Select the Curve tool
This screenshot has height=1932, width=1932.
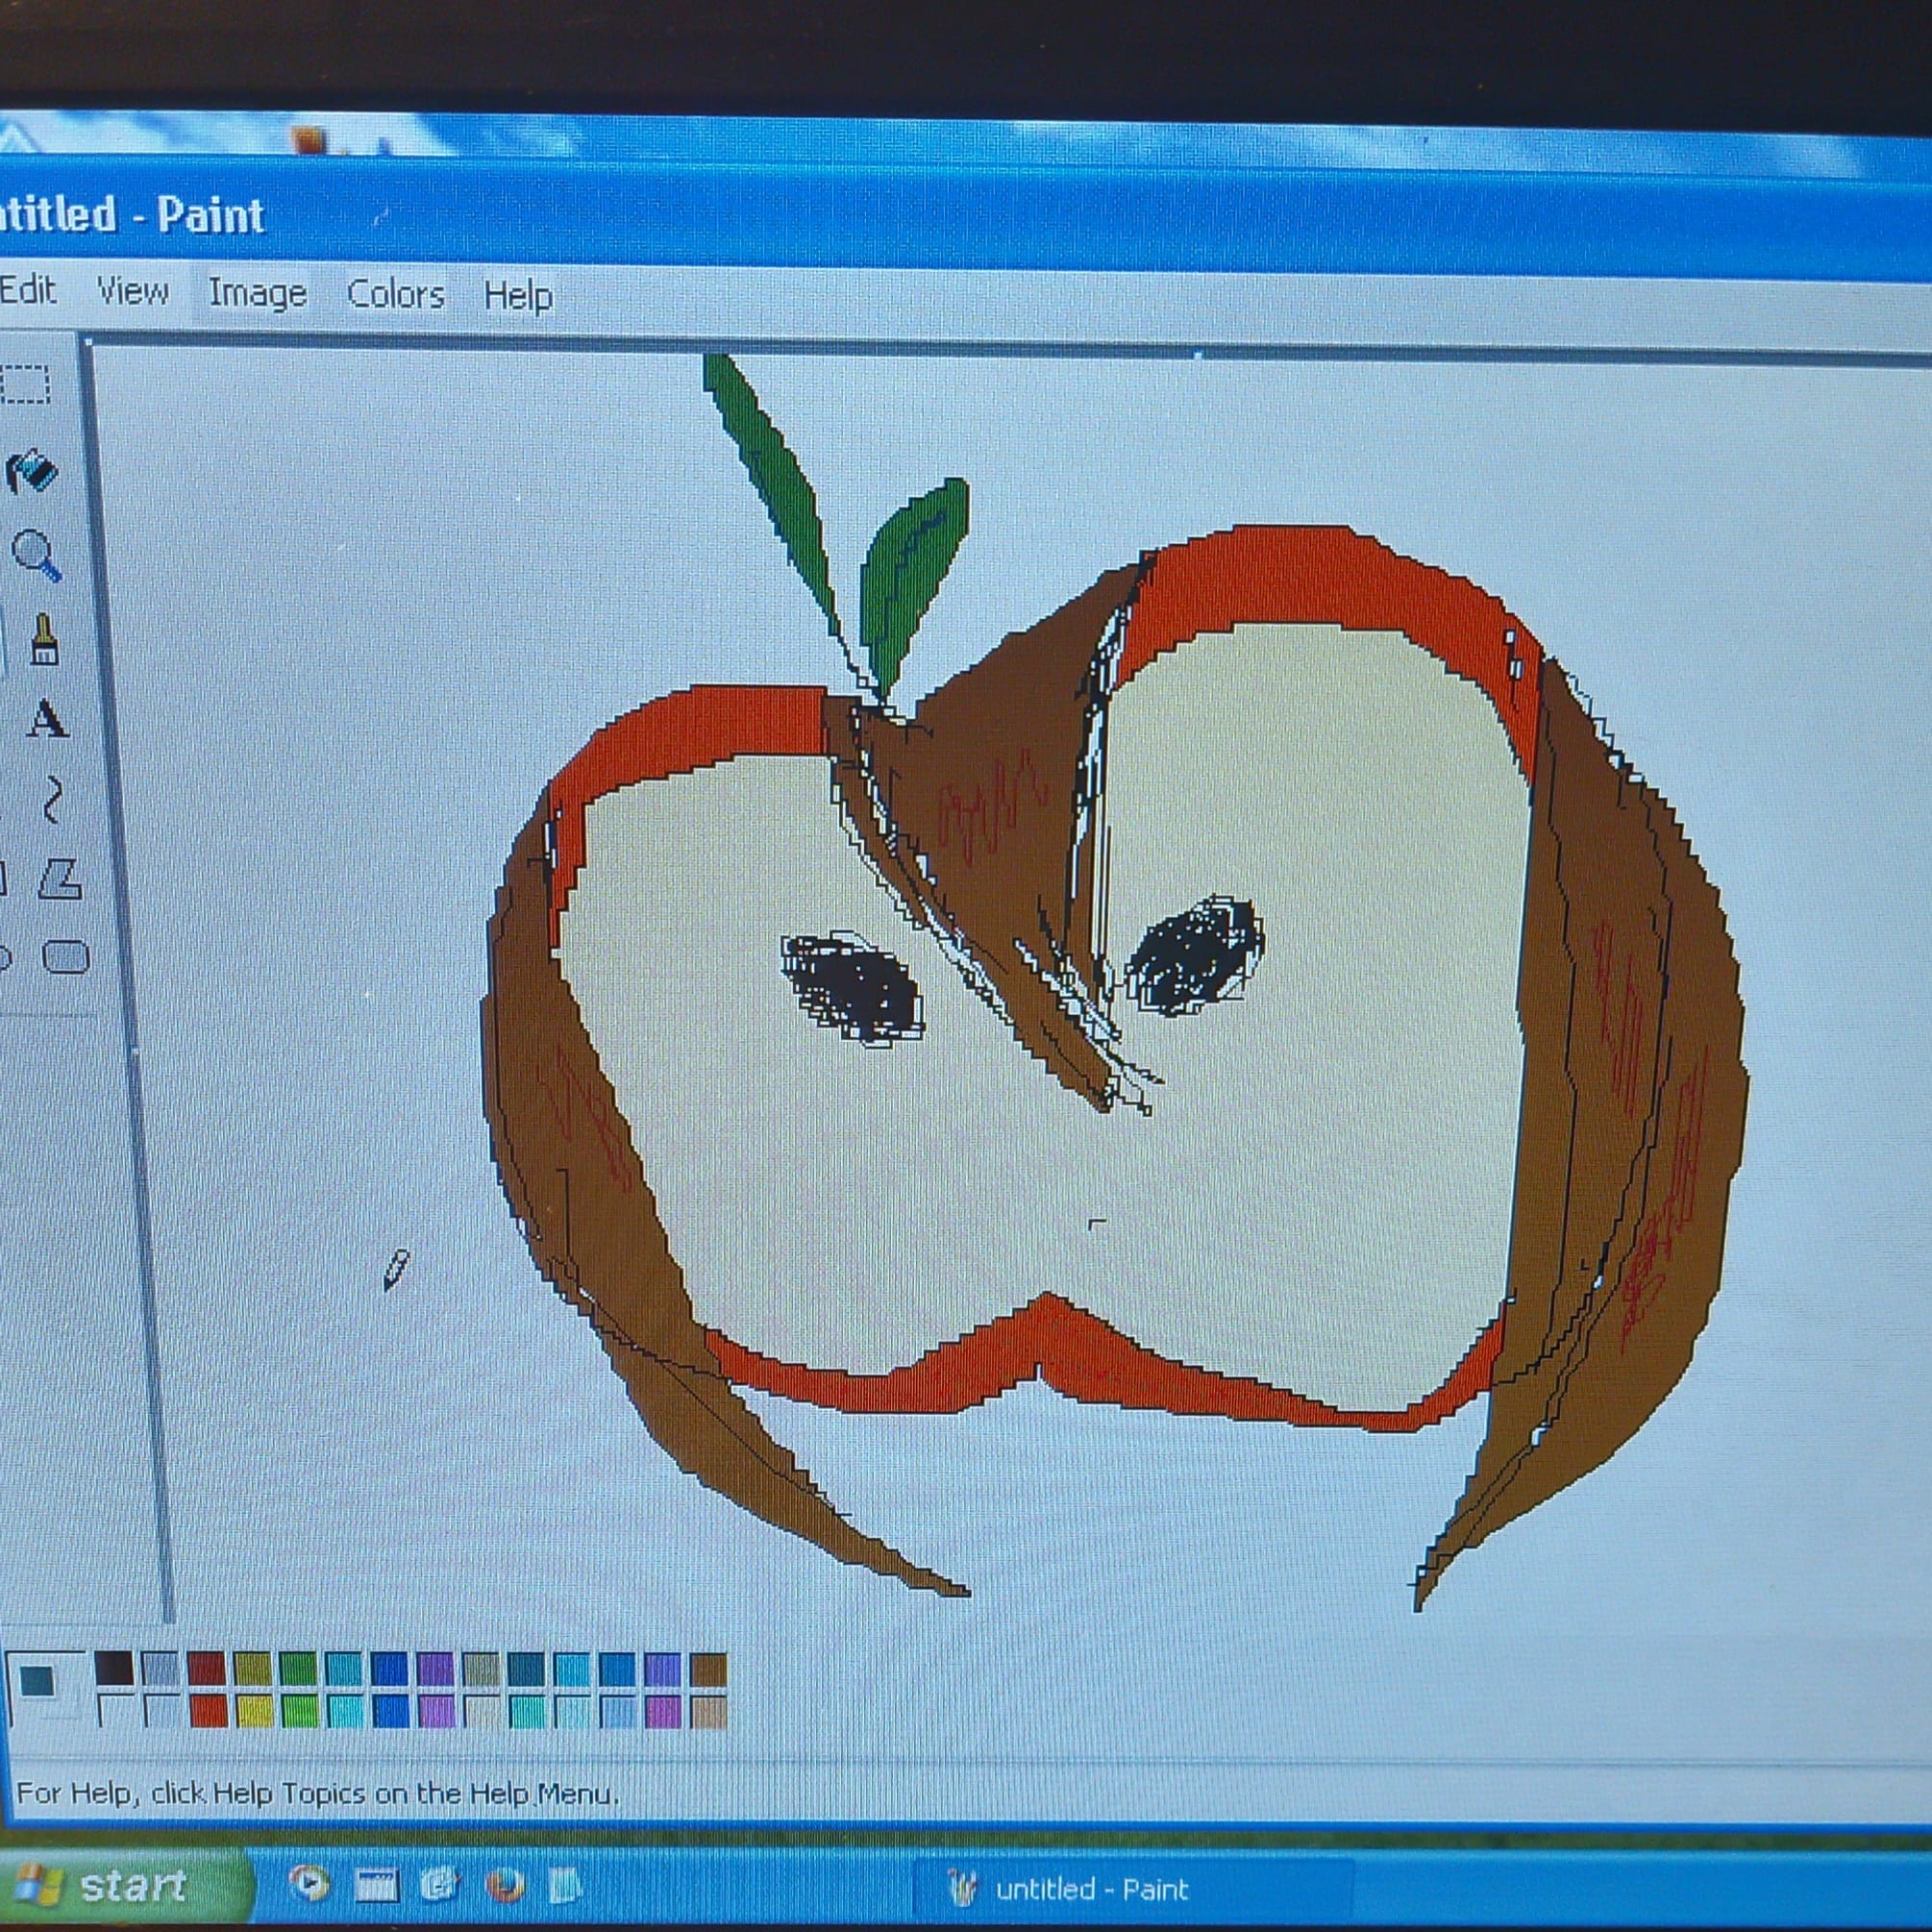click(x=52, y=799)
